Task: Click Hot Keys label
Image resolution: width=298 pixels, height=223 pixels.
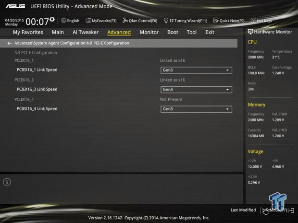Action: click(x=264, y=21)
